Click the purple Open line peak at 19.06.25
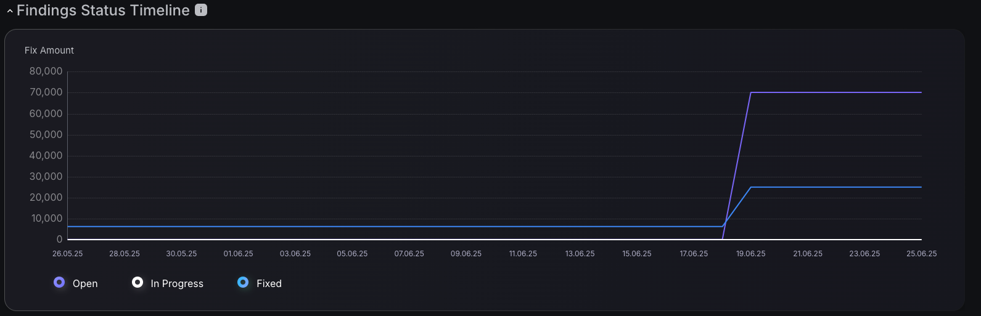This screenshot has width=981, height=316. pyautogui.click(x=750, y=92)
